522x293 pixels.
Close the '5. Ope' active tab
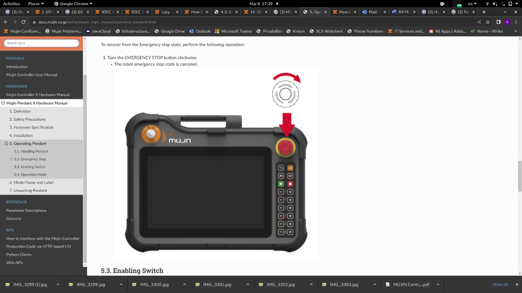point(325,12)
